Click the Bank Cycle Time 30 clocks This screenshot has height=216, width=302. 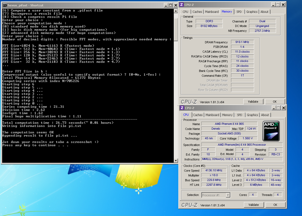(x=242, y=71)
